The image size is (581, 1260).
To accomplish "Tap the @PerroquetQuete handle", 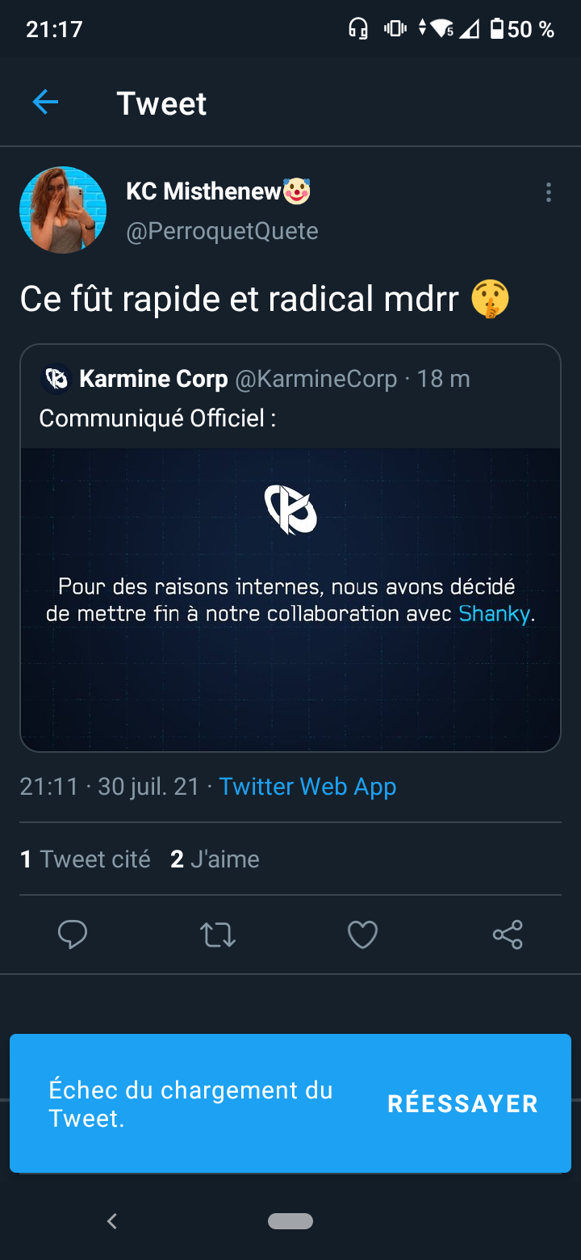I will pyautogui.click(x=223, y=232).
